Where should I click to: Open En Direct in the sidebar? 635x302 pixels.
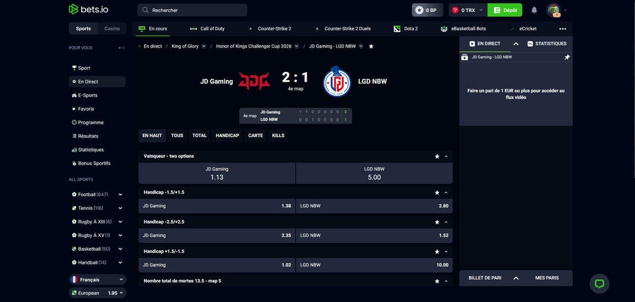tap(97, 82)
